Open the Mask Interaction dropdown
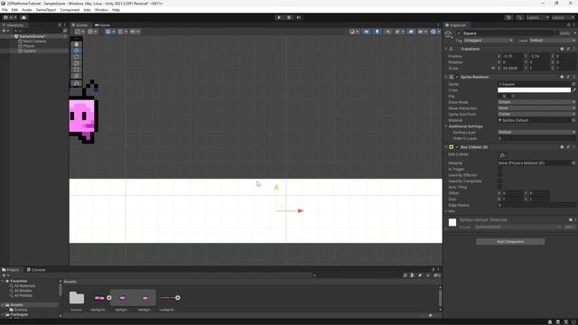The image size is (578, 325). (536, 108)
